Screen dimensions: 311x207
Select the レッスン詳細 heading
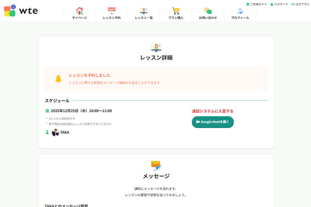[155, 58]
